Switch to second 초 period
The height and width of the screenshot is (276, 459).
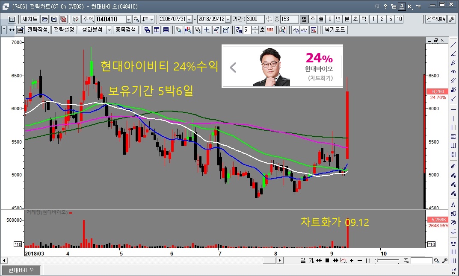click(355, 19)
